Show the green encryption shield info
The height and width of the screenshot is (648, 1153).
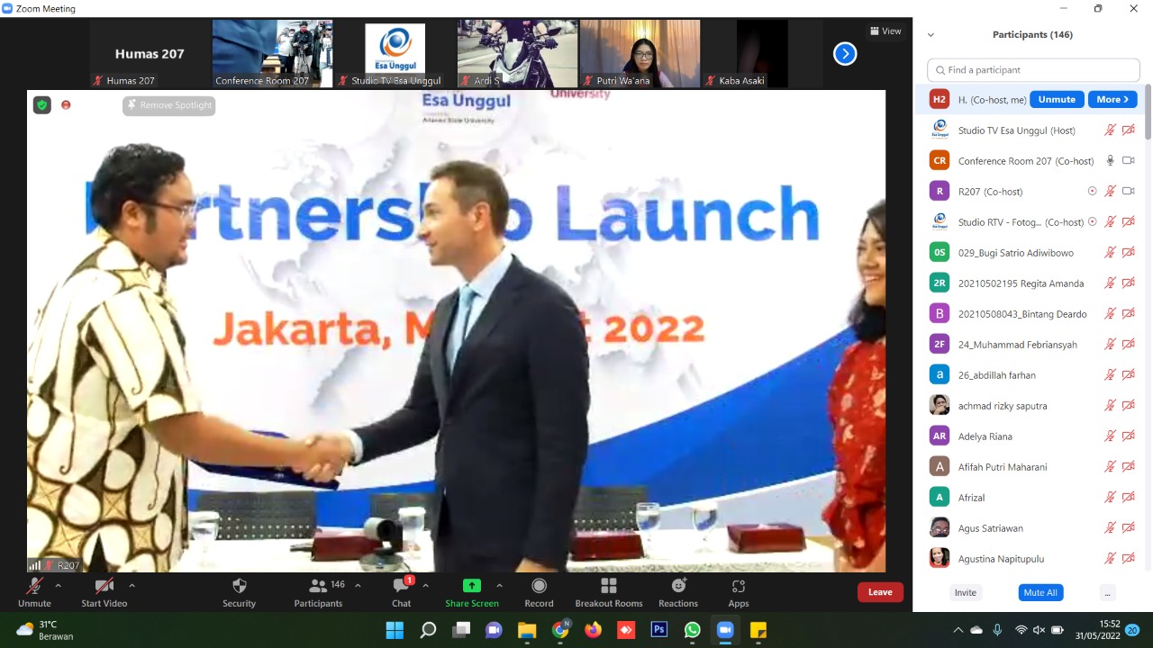pyautogui.click(x=42, y=105)
